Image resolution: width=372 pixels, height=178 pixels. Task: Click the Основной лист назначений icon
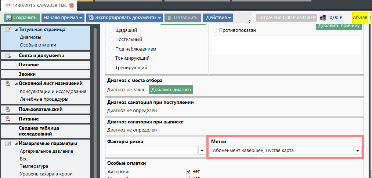8,84
